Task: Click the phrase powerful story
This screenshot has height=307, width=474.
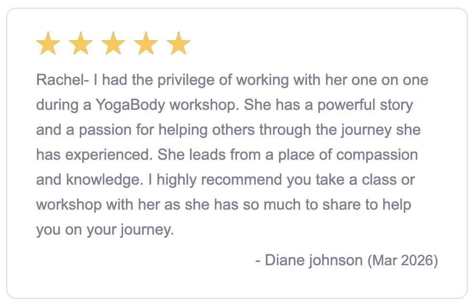Action: coord(365,105)
